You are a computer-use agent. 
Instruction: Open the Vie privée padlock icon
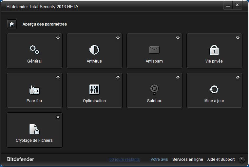click(x=214, y=50)
